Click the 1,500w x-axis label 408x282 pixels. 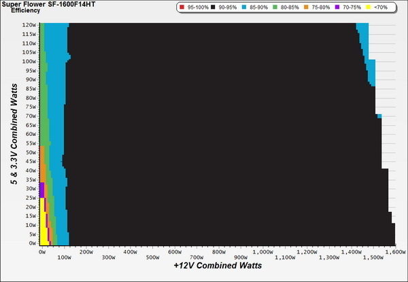click(373, 258)
